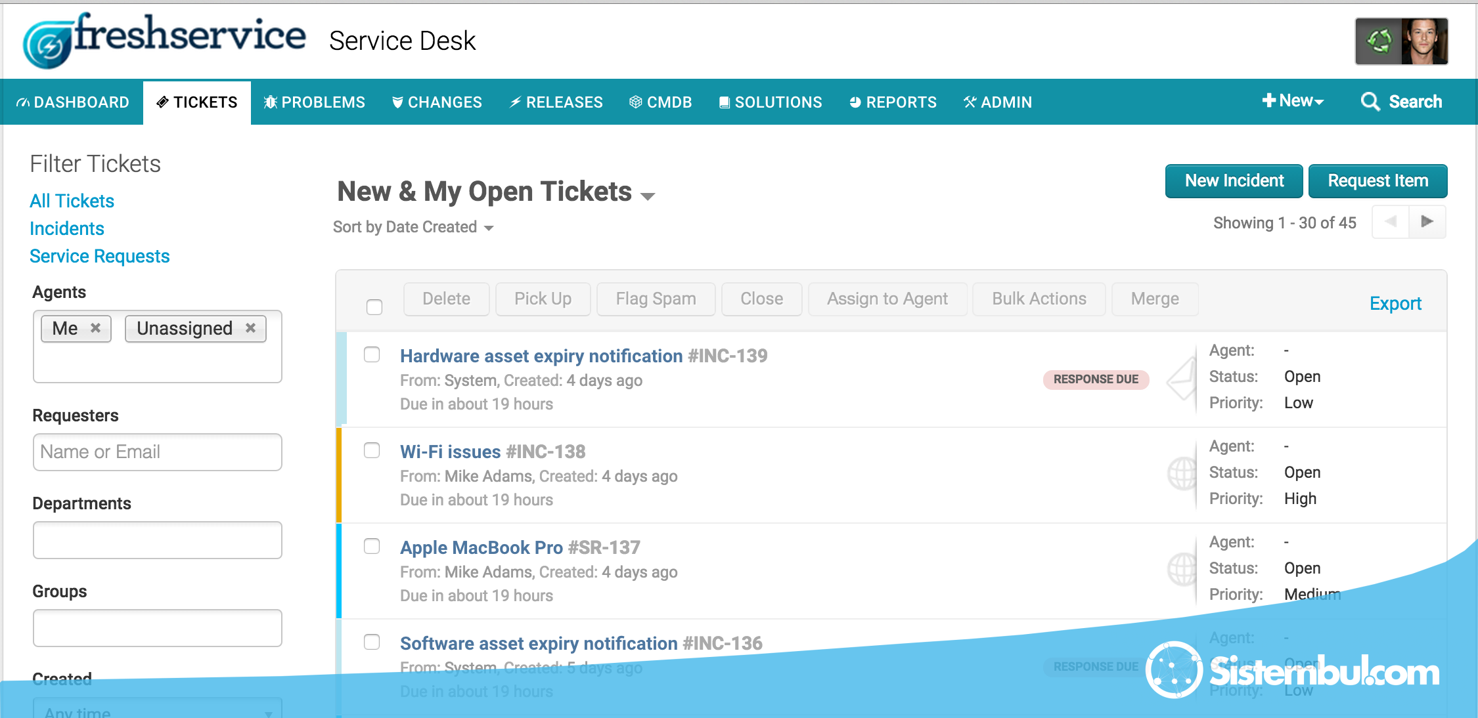This screenshot has height=718, width=1478.
Task: Click the Merge button
Action: pyautogui.click(x=1155, y=299)
